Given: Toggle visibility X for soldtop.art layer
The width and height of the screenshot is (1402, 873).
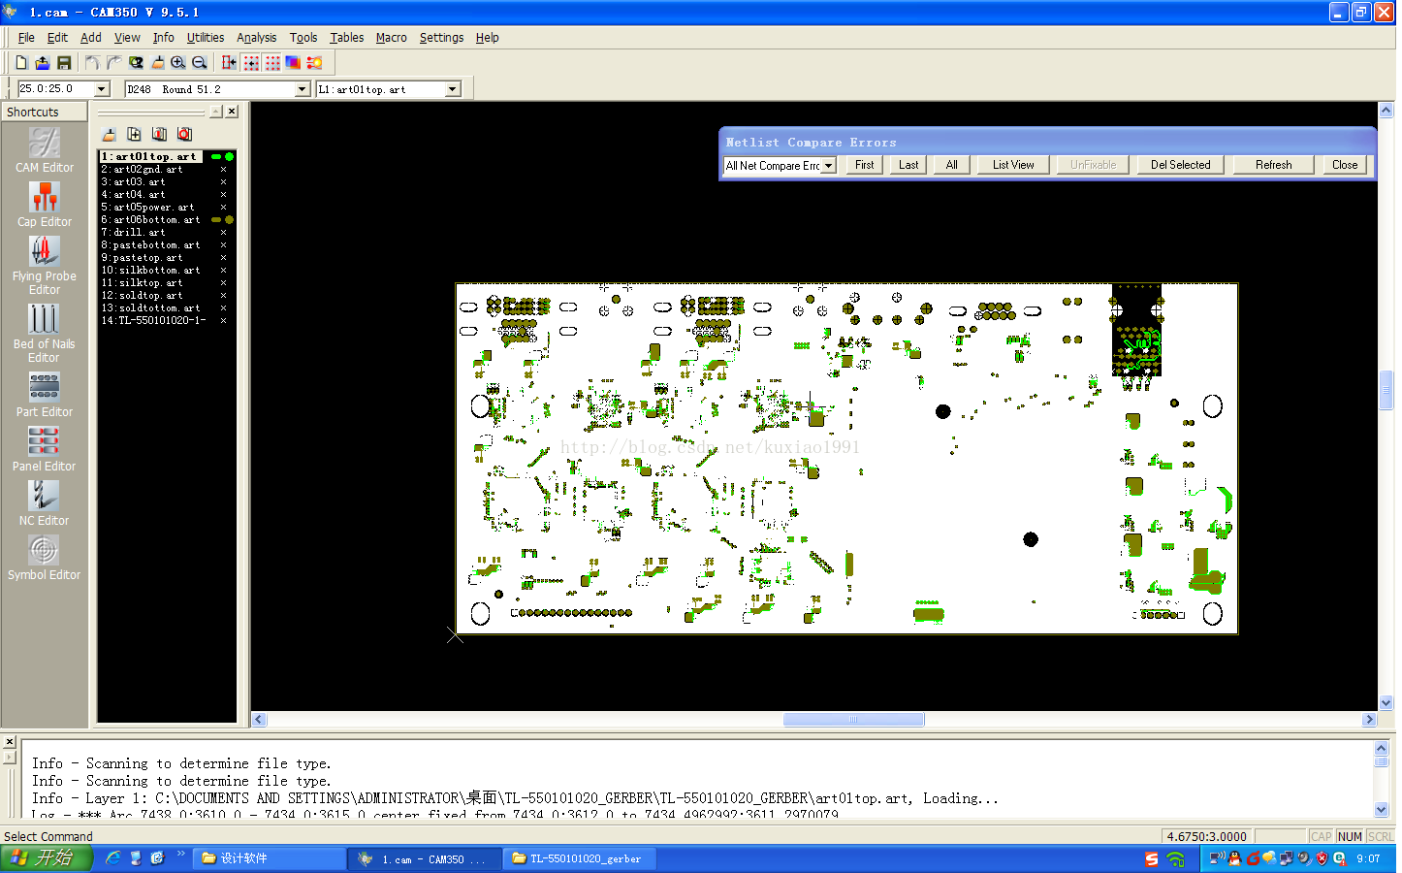Looking at the screenshot, I should click(x=223, y=295).
